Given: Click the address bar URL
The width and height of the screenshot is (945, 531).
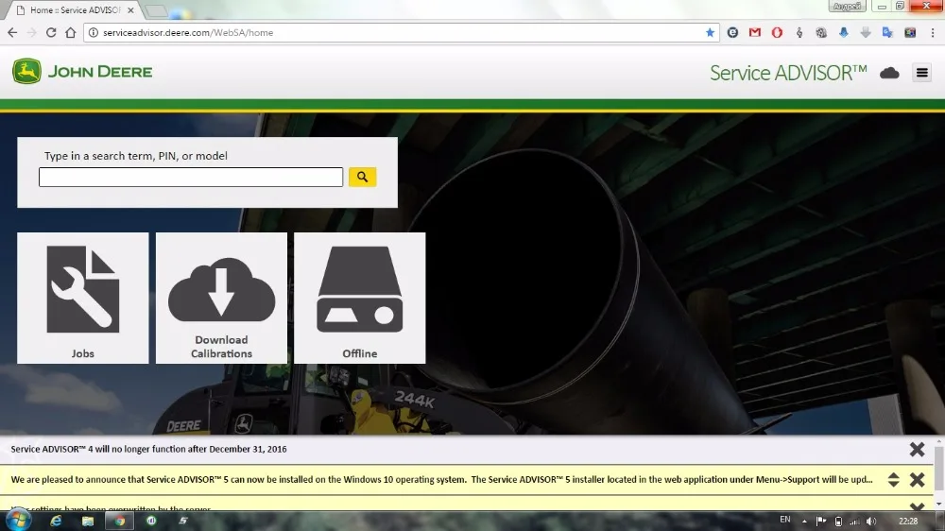Looking at the screenshot, I should (188, 32).
